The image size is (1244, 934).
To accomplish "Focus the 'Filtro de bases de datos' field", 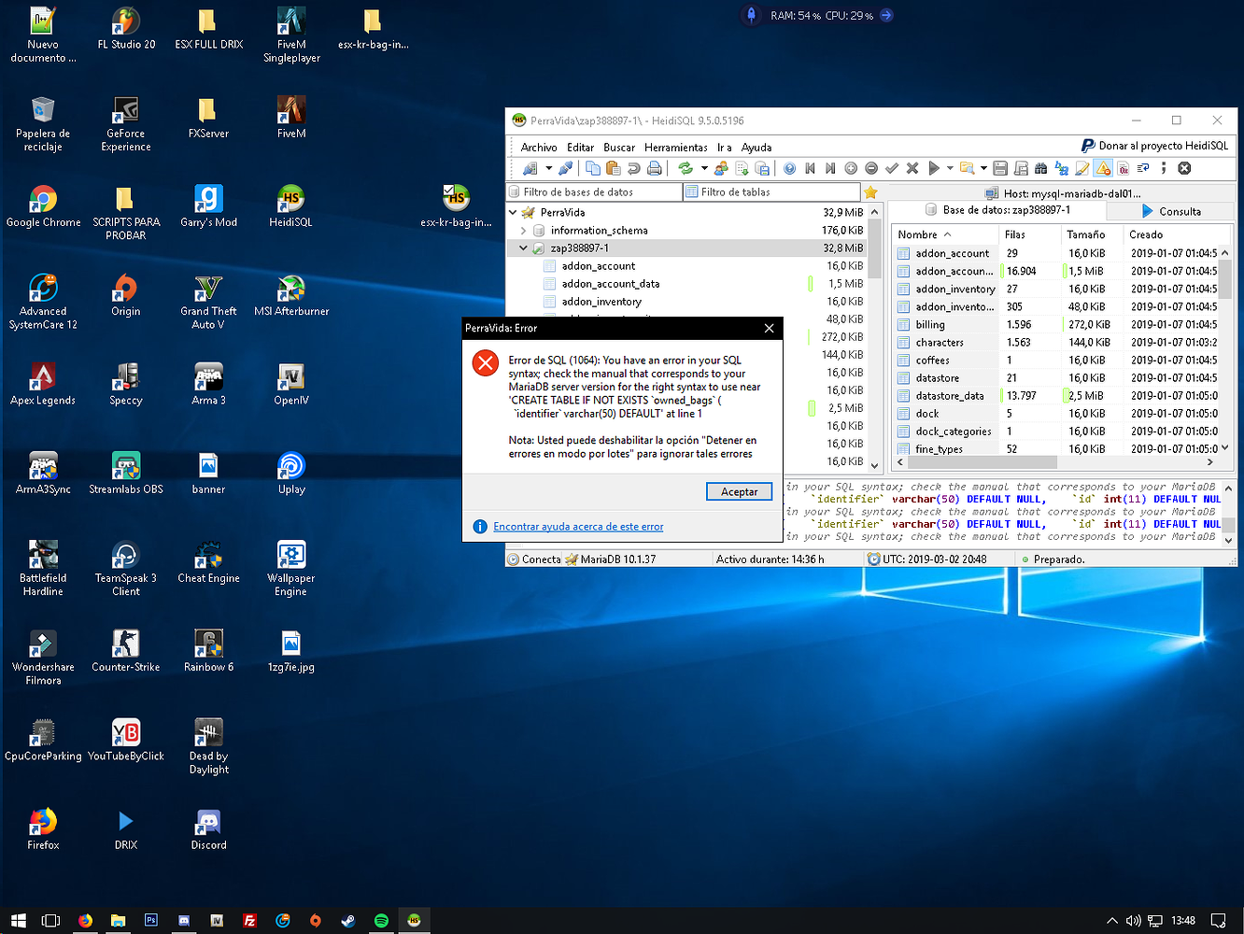I will [594, 192].
